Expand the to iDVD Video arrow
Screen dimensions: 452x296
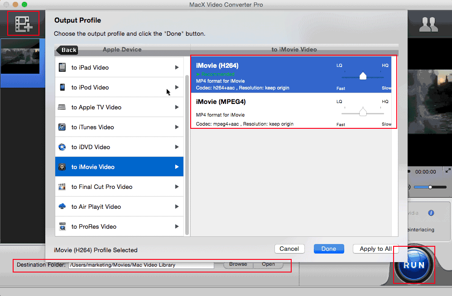coord(177,147)
